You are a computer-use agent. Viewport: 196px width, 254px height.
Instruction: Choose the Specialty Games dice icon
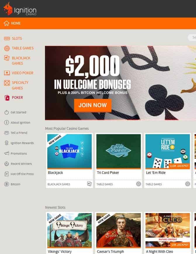click(x=7, y=83)
